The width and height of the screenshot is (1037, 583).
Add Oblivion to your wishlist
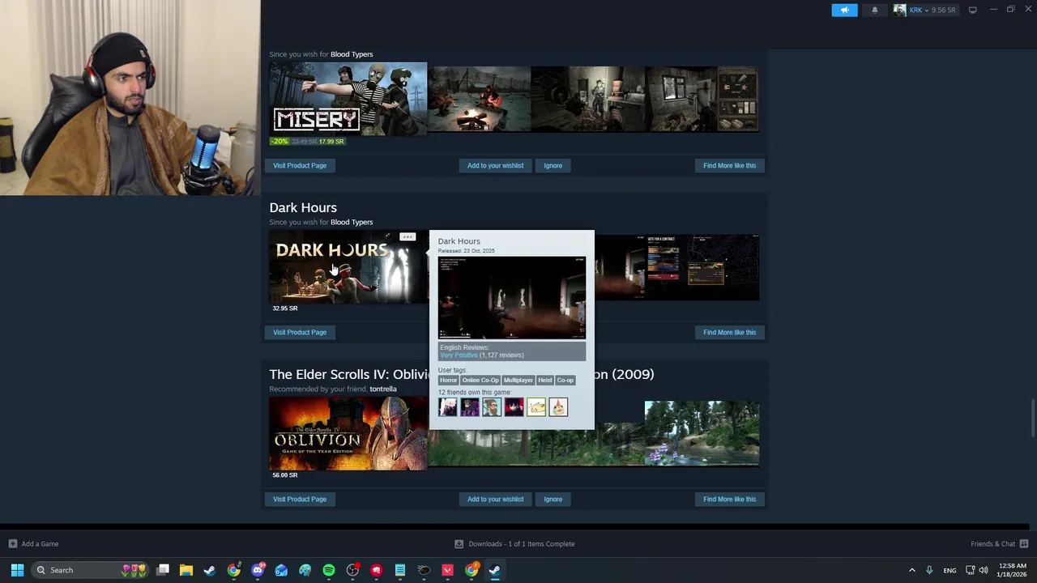(495, 499)
